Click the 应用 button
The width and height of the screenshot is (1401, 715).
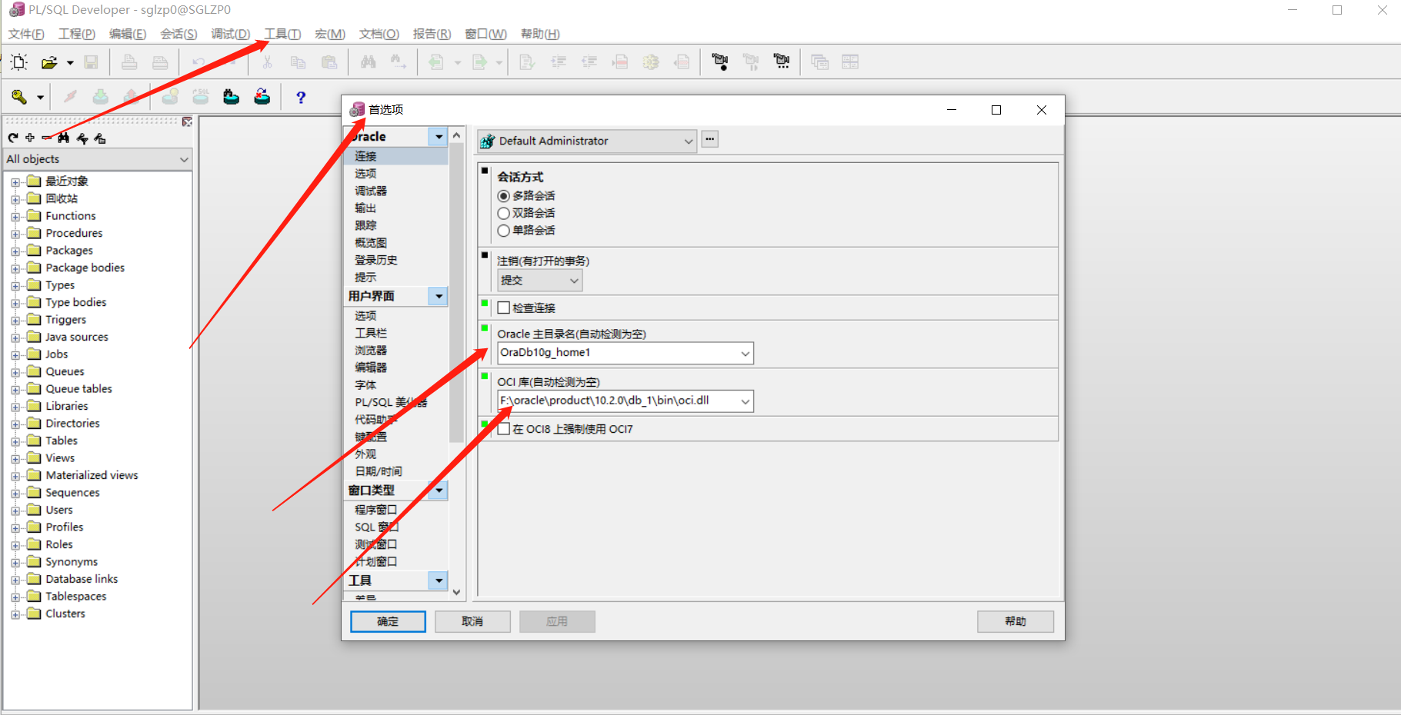557,621
